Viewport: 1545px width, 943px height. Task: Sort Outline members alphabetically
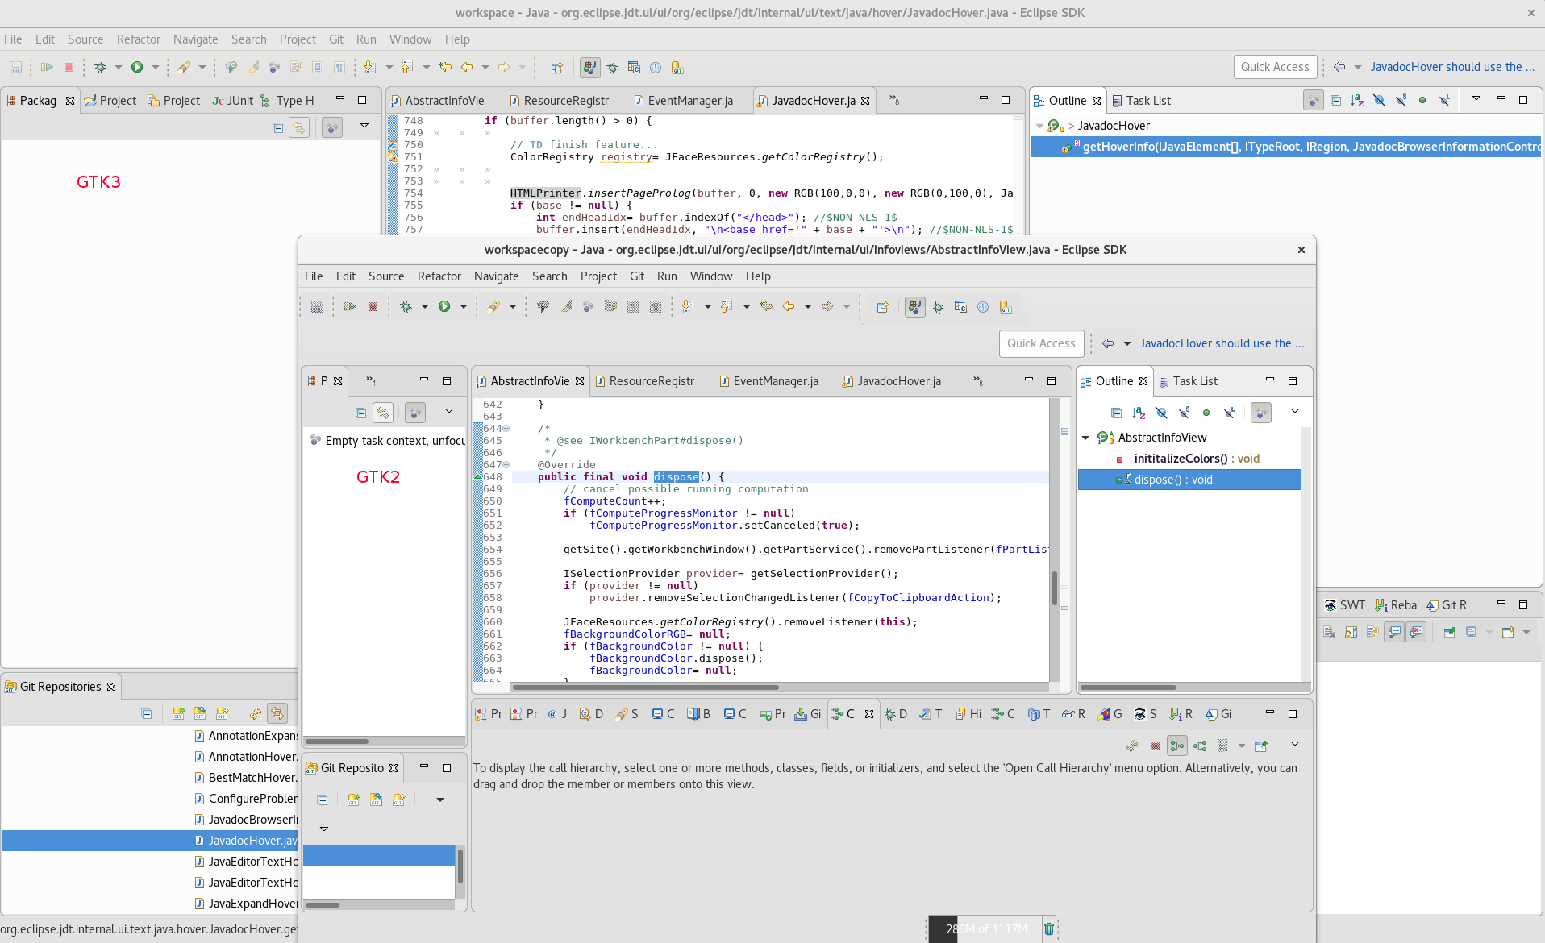tap(1139, 413)
